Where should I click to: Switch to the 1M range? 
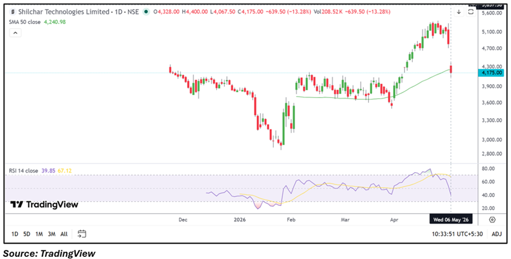tap(39, 234)
